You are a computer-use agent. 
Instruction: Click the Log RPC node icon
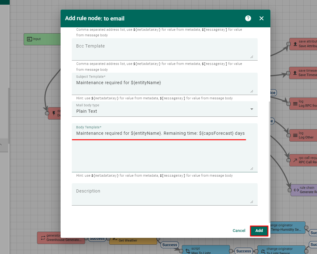(295, 104)
